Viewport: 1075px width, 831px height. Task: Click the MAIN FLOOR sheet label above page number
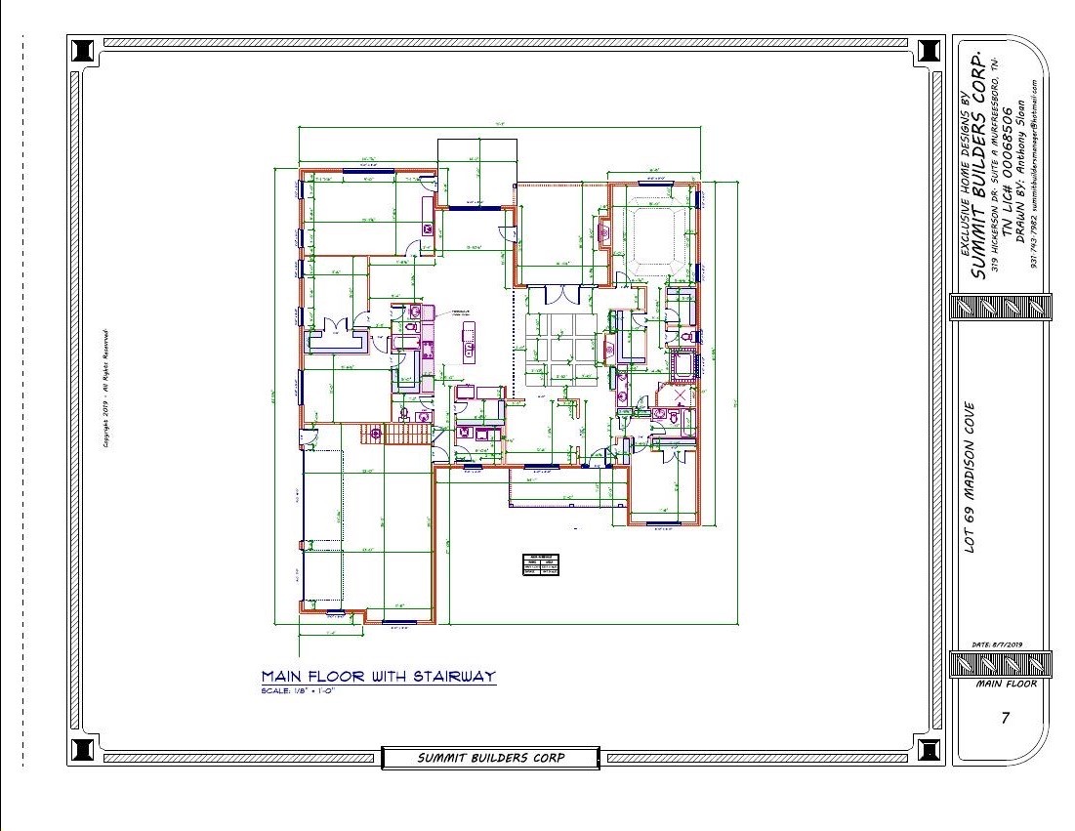pyautogui.click(x=1005, y=684)
